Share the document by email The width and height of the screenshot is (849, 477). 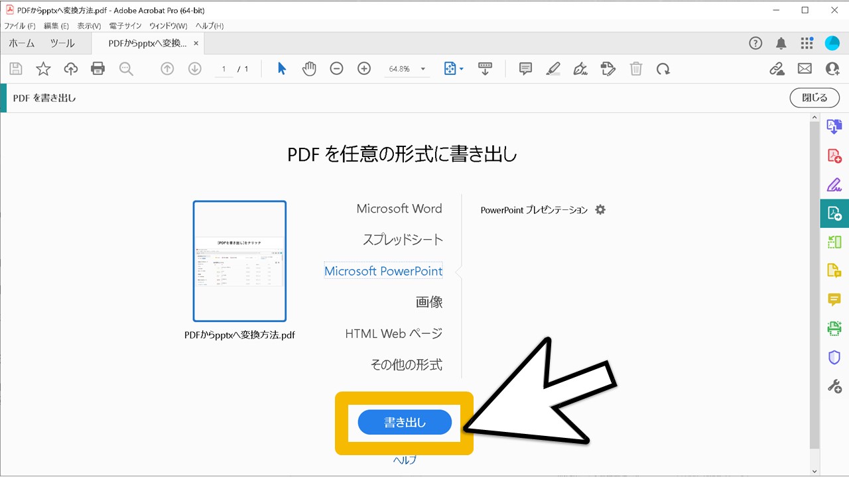pyautogui.click(x=804, y=68)
